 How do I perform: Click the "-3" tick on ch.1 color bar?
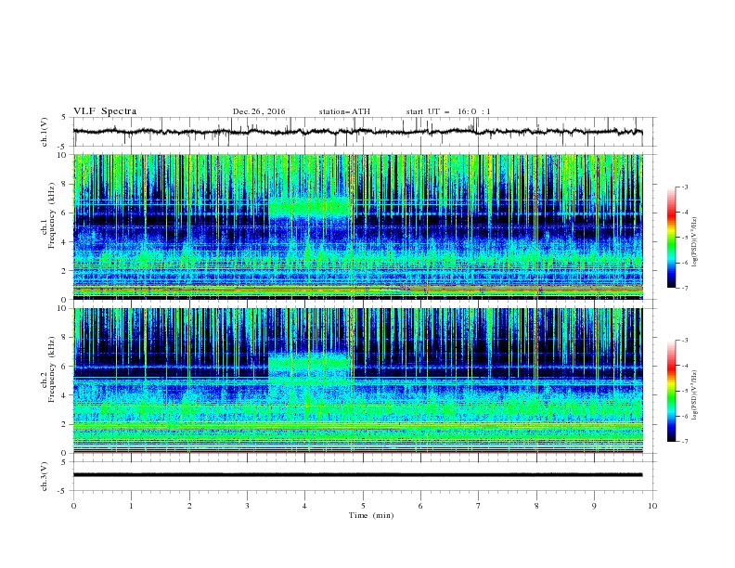click(x=684, y=187)
